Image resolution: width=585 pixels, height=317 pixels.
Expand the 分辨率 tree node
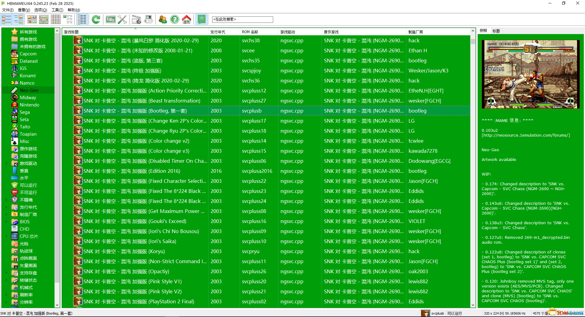point(6,302)
